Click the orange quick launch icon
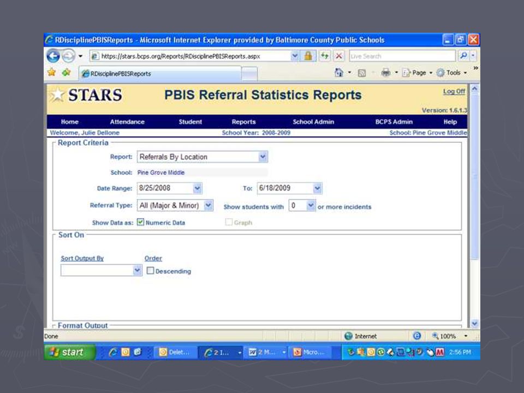The image size is (524, 393). 126,352
